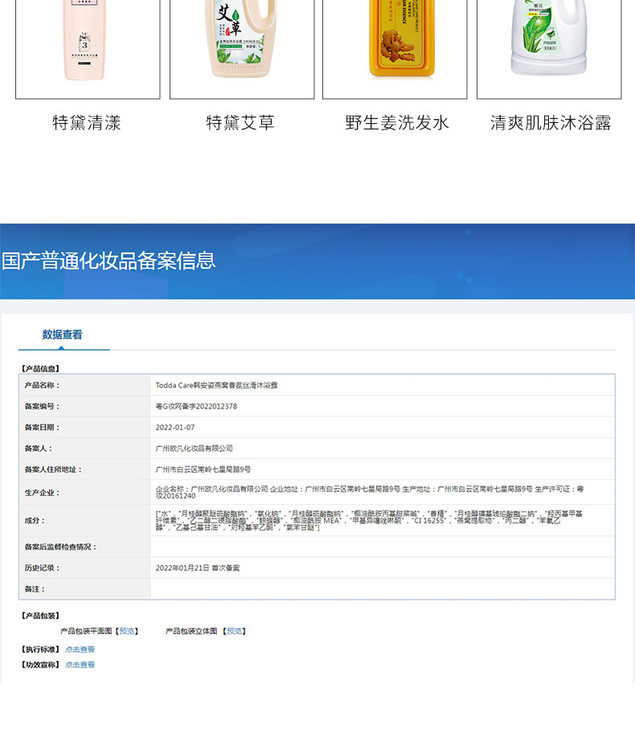Viewport: 635px width, 755px height.
Task: Click the 备案编号 row label
Action: click(x=43, y=406)
